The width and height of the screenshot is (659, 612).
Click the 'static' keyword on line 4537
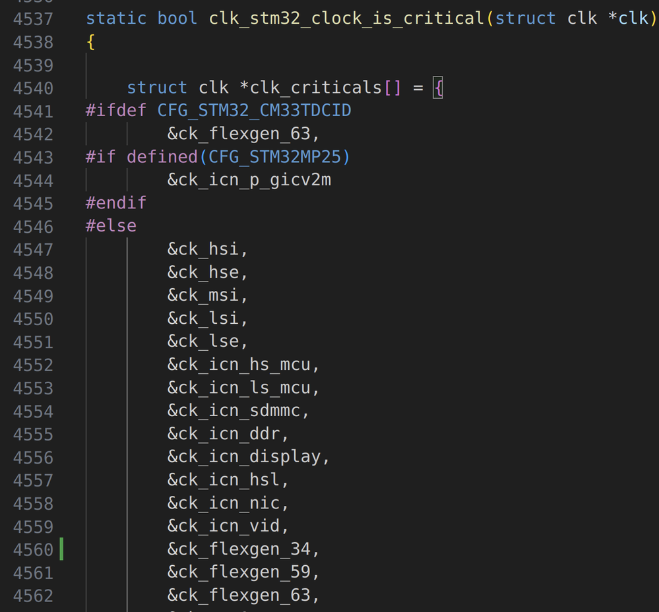click(116, 18)
